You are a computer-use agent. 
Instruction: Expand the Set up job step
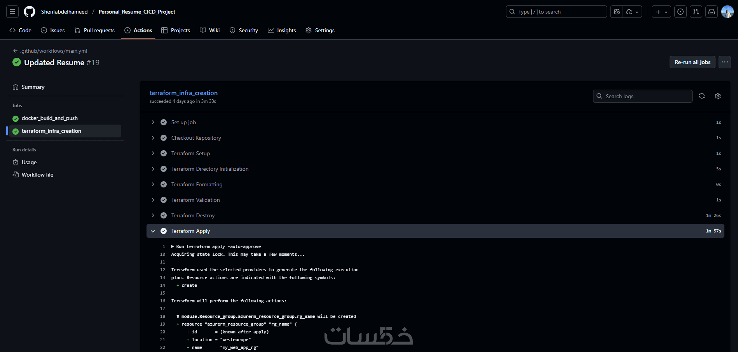click(x=153, y=122)
